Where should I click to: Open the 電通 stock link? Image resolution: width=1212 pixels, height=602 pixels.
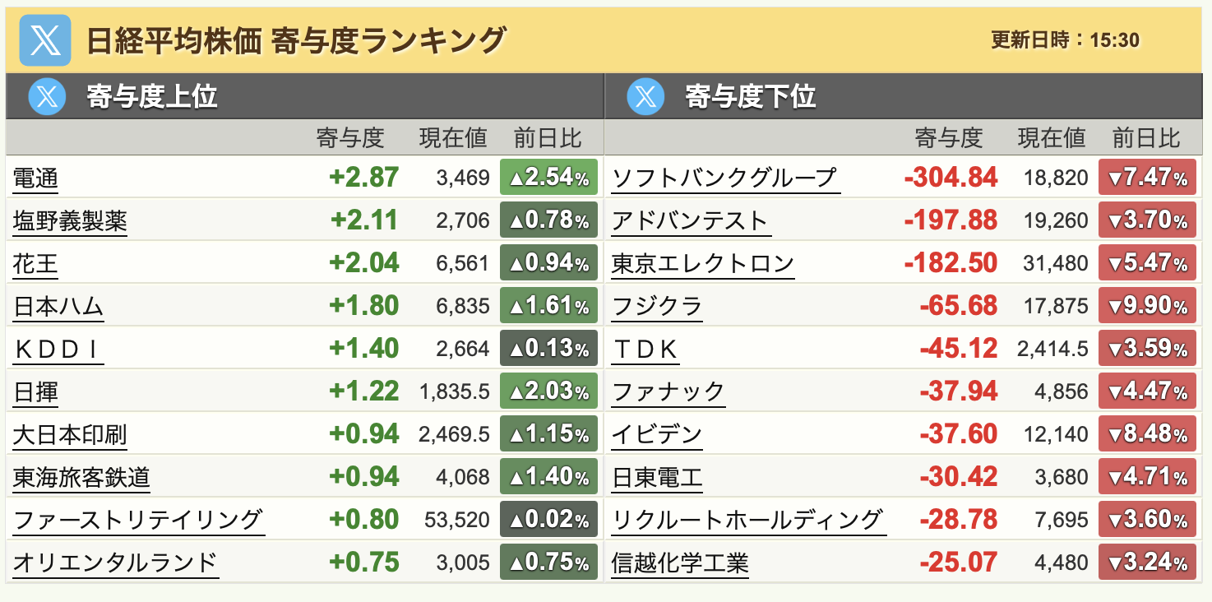pyautogui.click(x=36, y=178)
